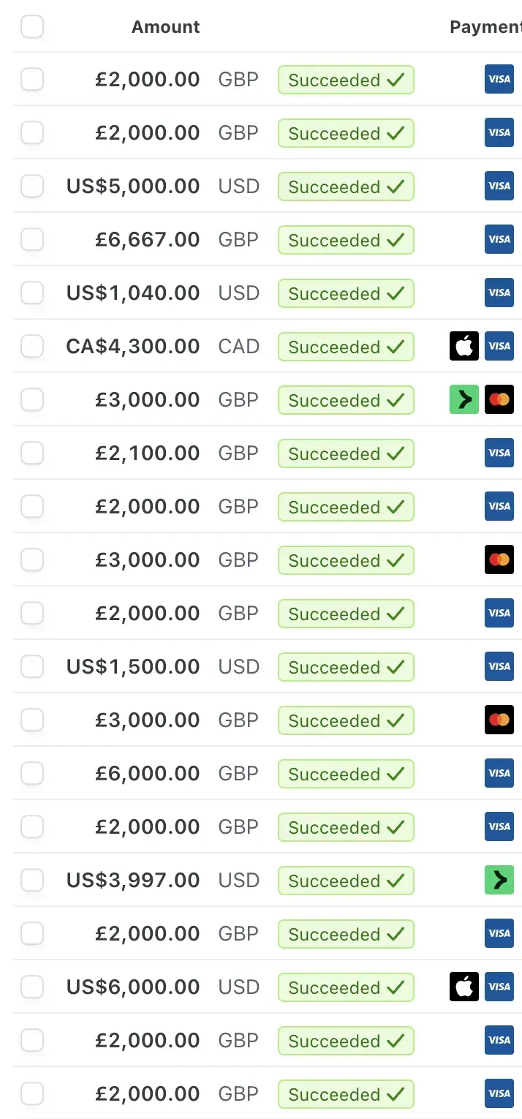Click the Visa icon on the £6,667.00 row

click(499, 239)
